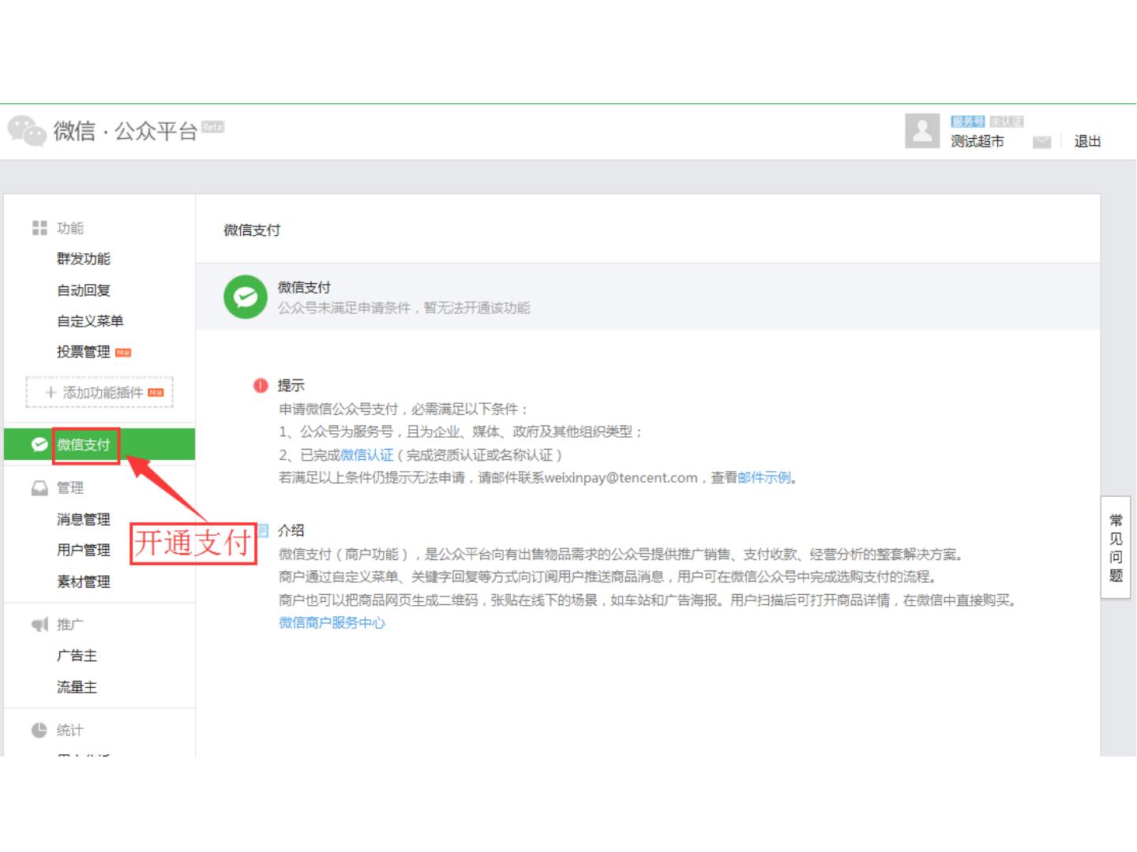
Task: Visit the 微信商户服务中心 link
Action: (332, 623)
